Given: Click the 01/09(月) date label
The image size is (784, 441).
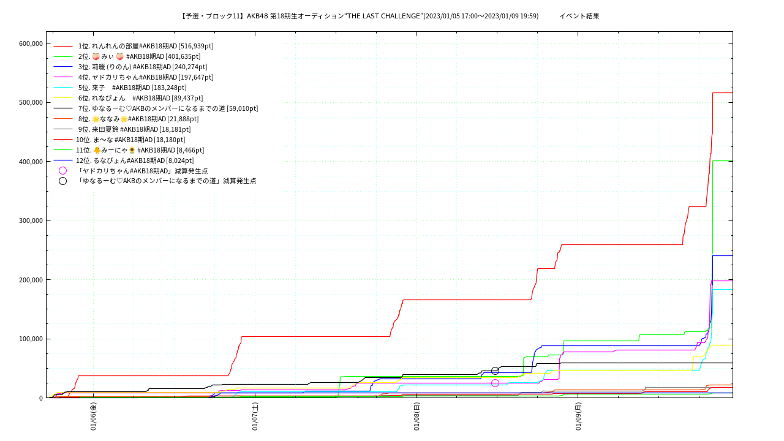Looking at the screenshot, I should click(578, 417).
